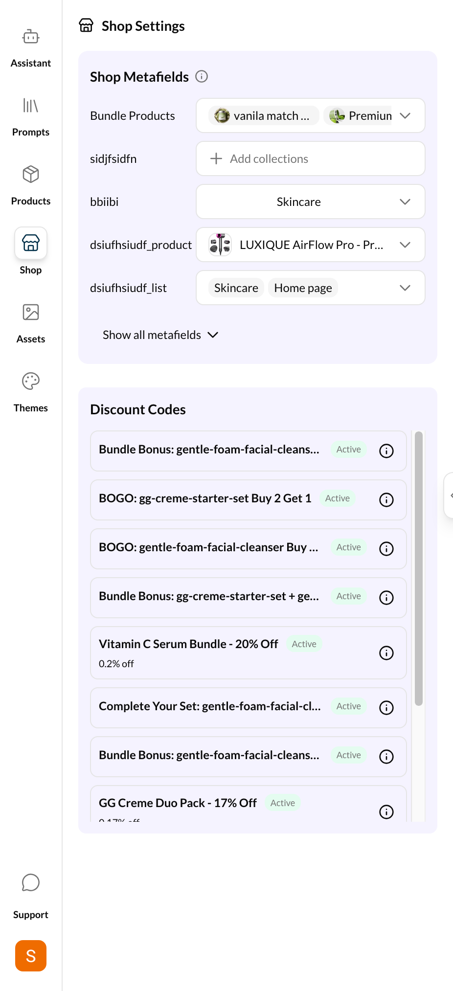This screenshot has height=991, width=453.
Task: Open info for BOGO gg-creme-starter-set discount
Action: [x=386, y=500]
